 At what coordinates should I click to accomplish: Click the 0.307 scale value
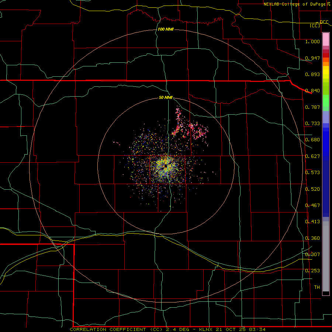pyautogui.click(x=312, y=255)
